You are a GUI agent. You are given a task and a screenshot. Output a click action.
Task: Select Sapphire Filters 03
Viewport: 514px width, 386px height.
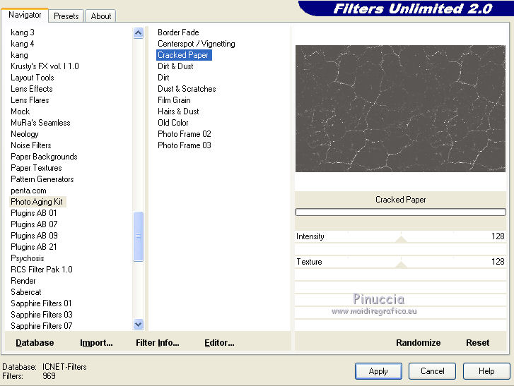click(x=41, y=314)
